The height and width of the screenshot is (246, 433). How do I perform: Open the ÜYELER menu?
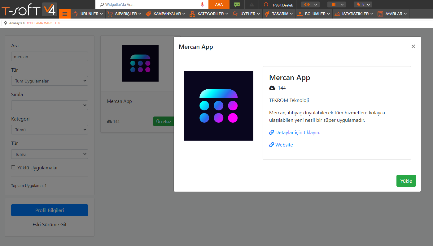(x=247, y=14)
